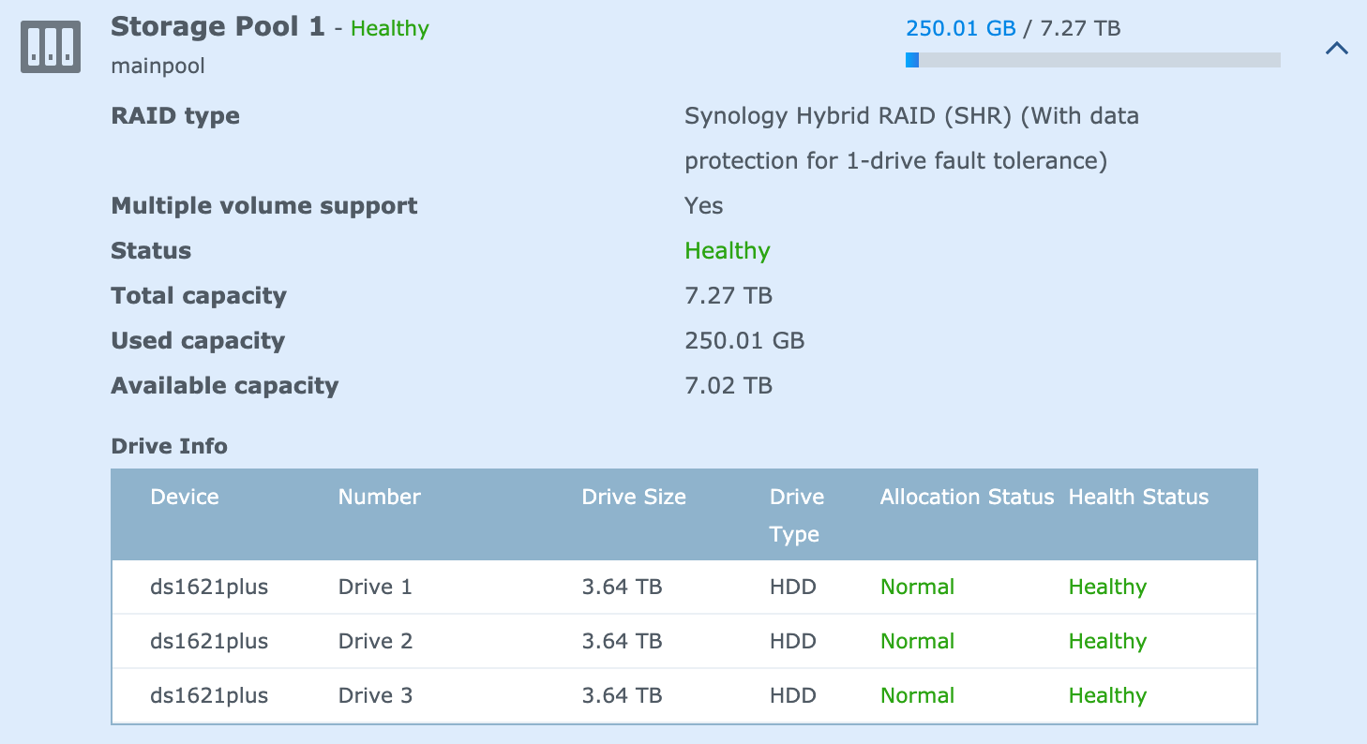Click the Storage Pool 1 drive bays icon

coord(51,46)
